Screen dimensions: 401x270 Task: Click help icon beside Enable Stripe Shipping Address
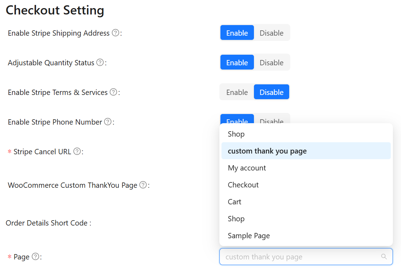tap(115, 33)
